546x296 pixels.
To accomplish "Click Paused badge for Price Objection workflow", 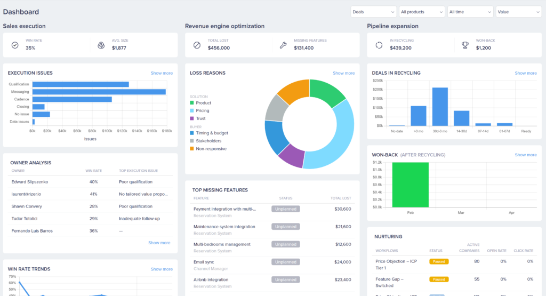I will pyautogui.click(x=439, y=261).
